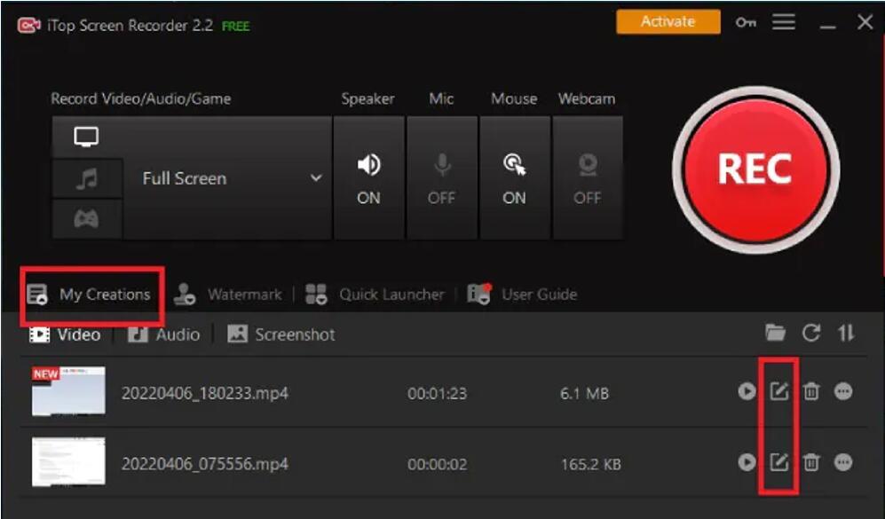The image size is (885, 519).
Task: Click the 6.1 MB file size
Action: [585, 393]
